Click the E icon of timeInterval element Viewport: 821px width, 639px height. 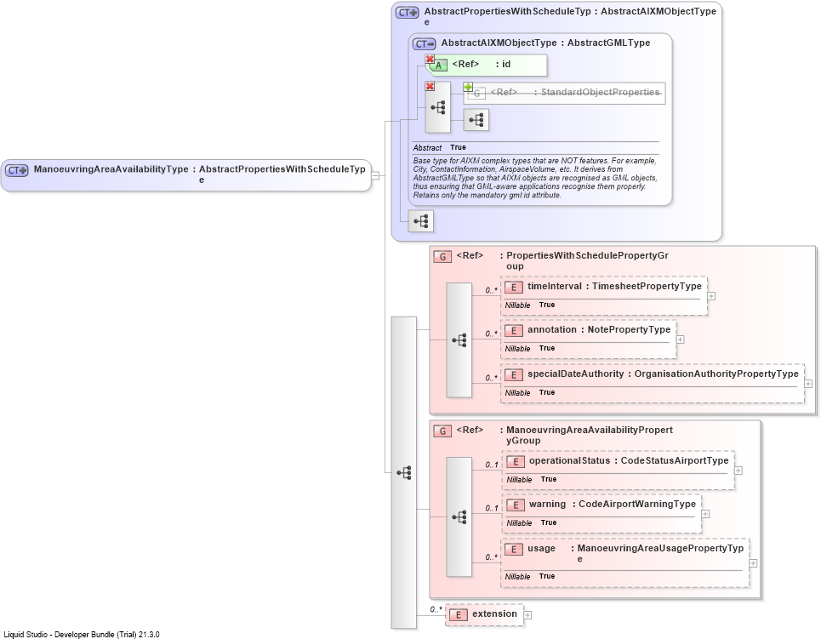(514, 287)
